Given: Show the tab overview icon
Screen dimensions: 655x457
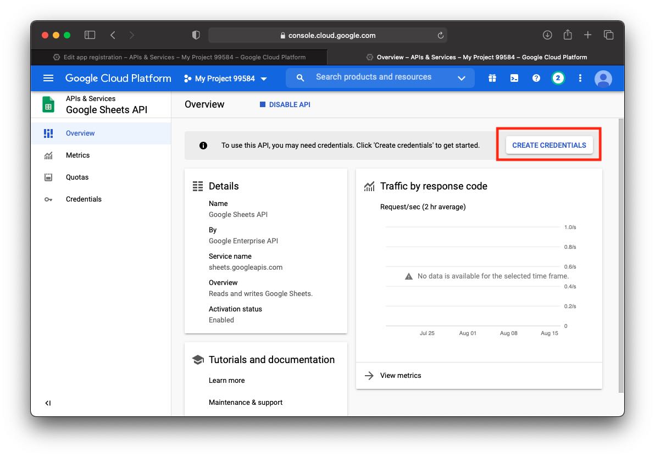Looking at the screenshot, I should (608, 35).
